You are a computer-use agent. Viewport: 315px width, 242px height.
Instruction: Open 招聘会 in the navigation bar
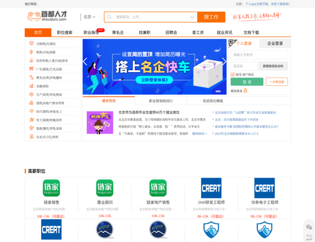point(171,32)
